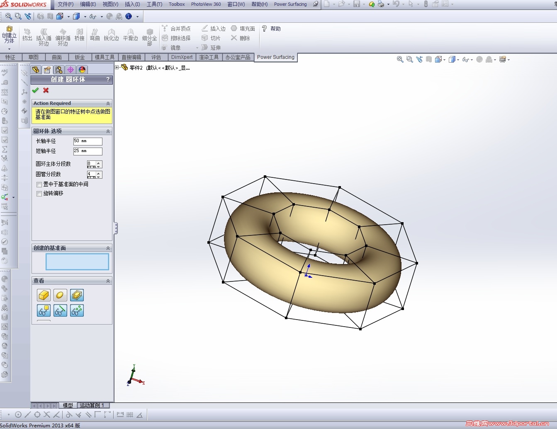Switch to PropertyManager tab icon

coord(47,70)
